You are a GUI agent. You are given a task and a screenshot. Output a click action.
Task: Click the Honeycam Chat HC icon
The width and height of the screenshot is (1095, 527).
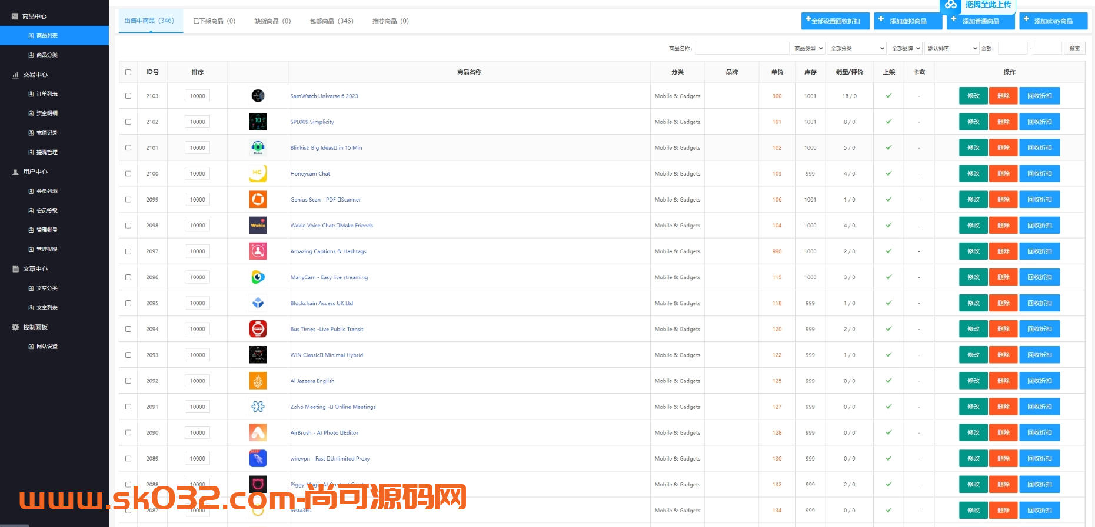[x=258, y=173]
